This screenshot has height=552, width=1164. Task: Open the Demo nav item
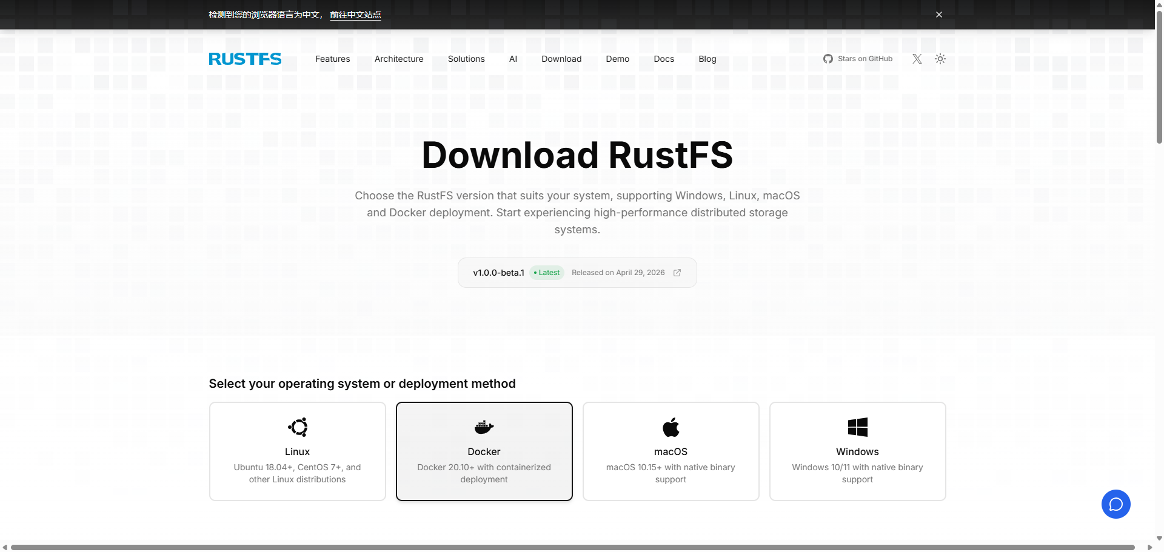click(618, 59)
